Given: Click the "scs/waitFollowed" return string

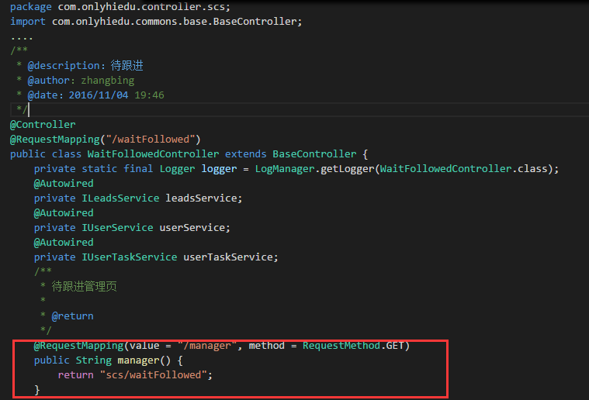Looking at the screenshot, I should (153, 375).
